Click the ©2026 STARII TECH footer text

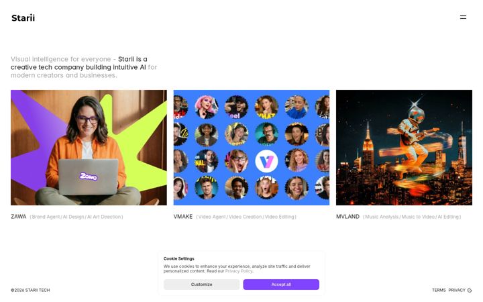point(30,290)
